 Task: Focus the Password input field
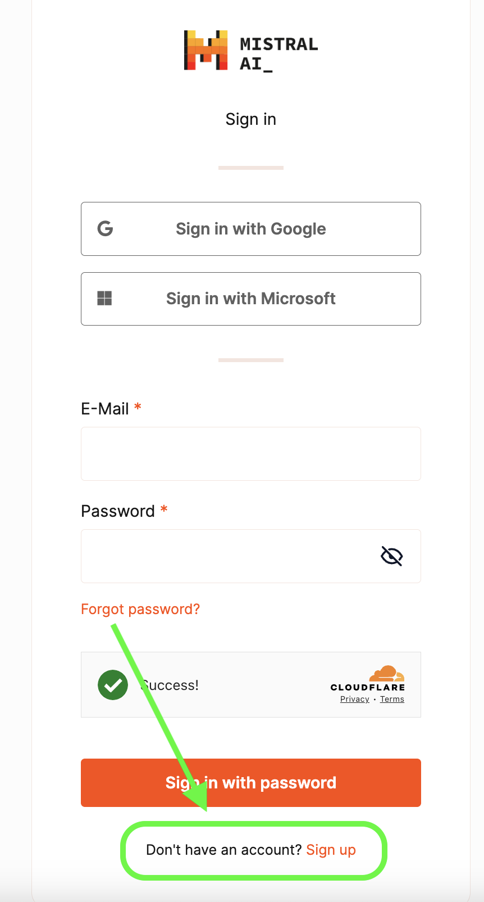[x=251, y=556]
